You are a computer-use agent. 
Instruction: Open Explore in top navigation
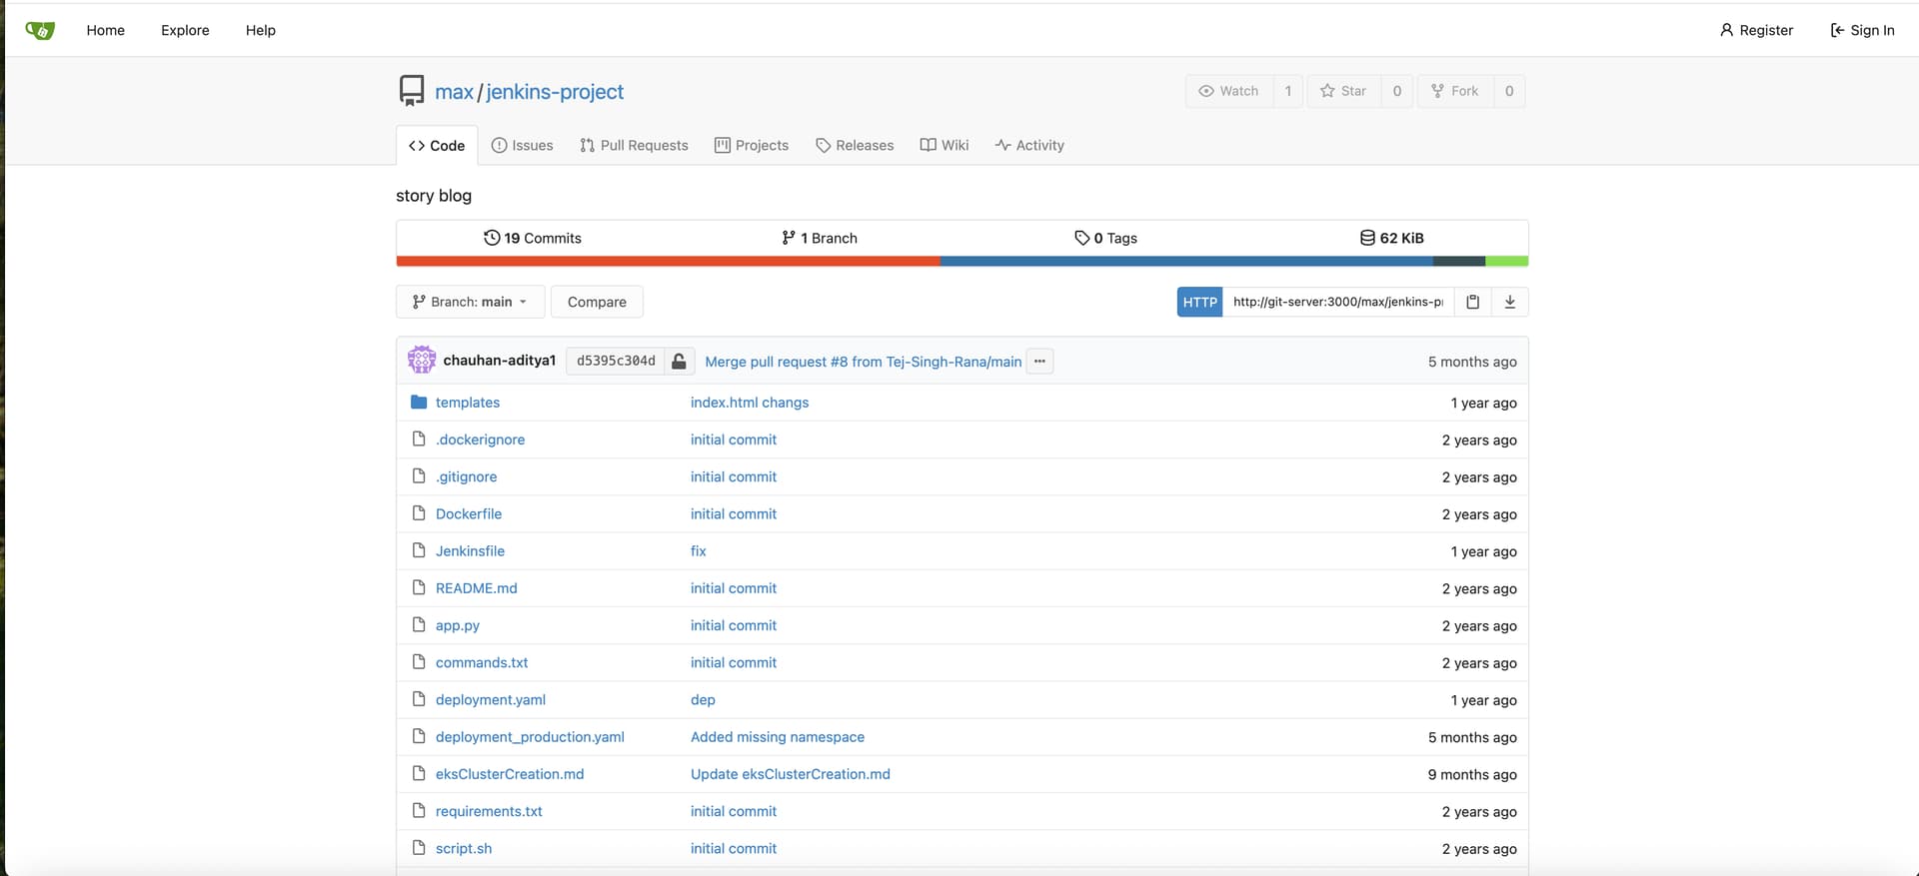185,30
